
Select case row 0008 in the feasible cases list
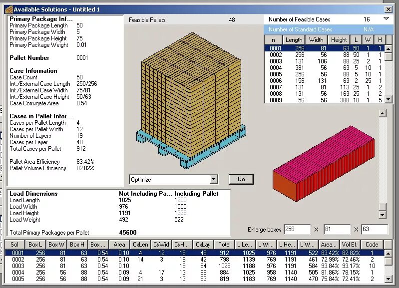[324, 94]
